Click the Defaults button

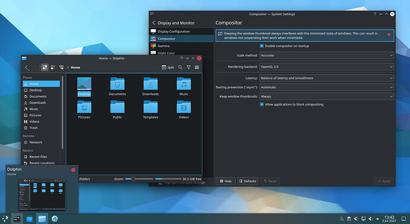point(248,181)
